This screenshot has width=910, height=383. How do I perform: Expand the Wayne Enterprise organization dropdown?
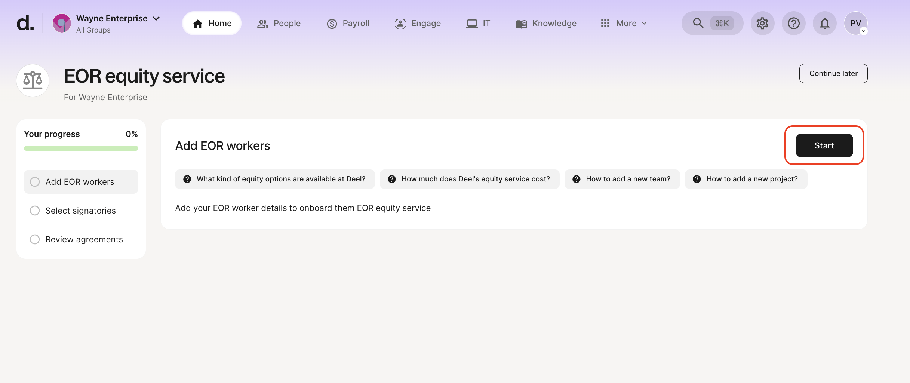(x=156, y=19)
